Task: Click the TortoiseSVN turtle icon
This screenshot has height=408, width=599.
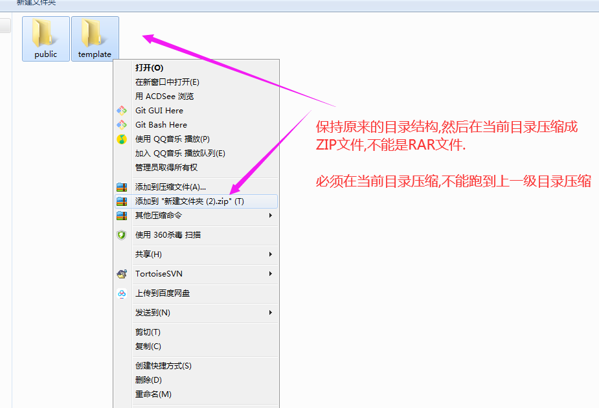Action: [x=121, y=274]
